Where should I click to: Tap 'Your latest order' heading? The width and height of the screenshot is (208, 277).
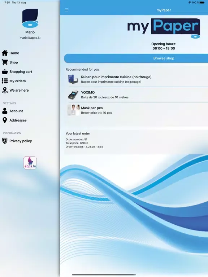78,133
